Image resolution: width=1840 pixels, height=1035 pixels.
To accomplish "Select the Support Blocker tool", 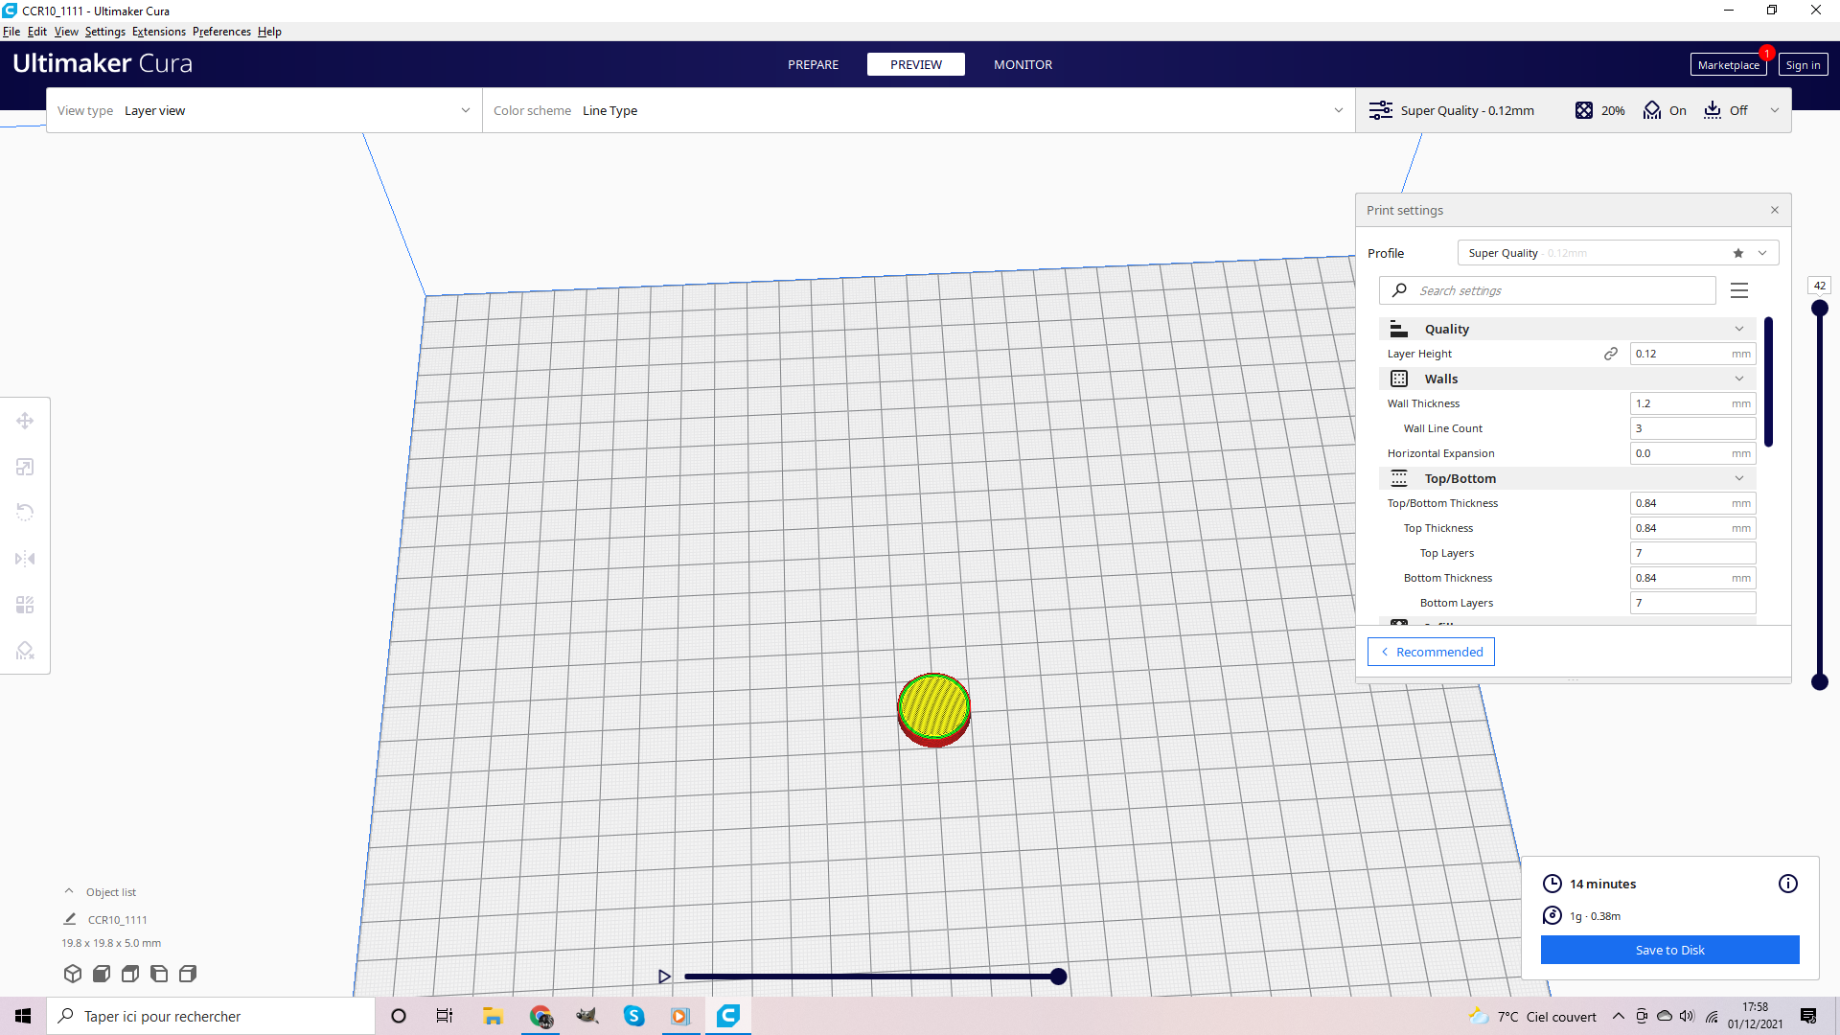I will click(x=25, y=651).
